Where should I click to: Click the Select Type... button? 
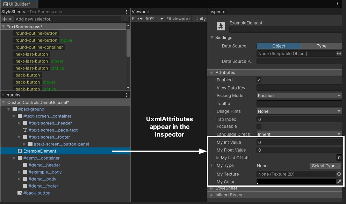(x=325, y=166)
